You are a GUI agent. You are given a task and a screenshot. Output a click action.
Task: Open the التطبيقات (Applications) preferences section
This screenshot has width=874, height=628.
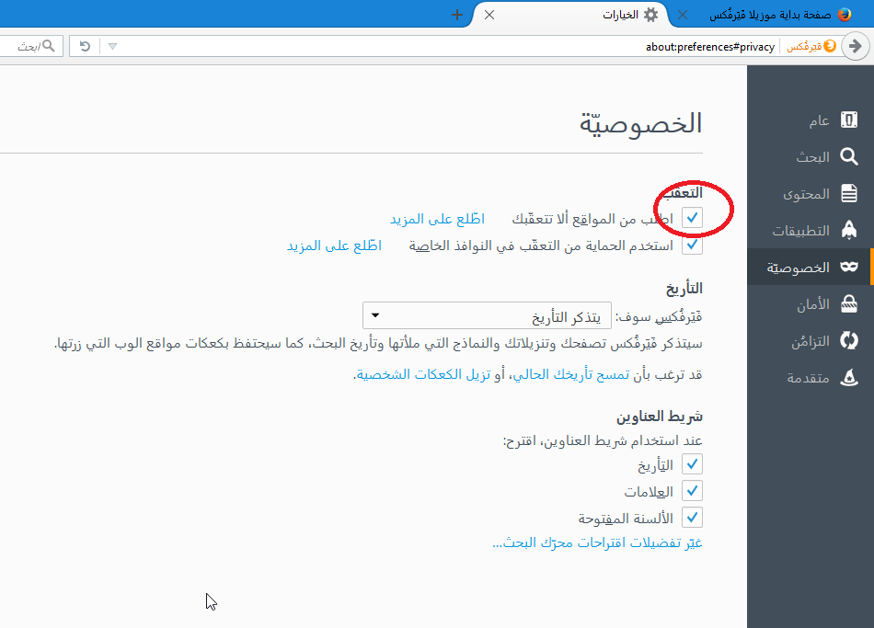[811, 230]
